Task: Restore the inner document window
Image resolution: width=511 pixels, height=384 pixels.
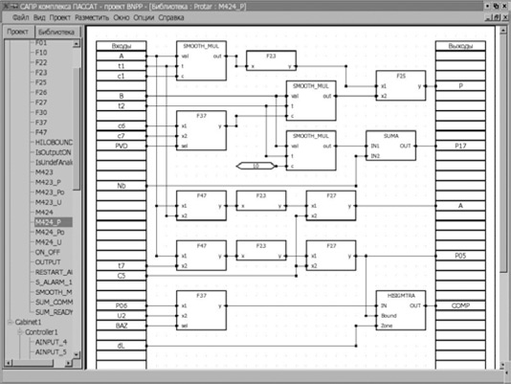Action: click(x=497, y=17)
